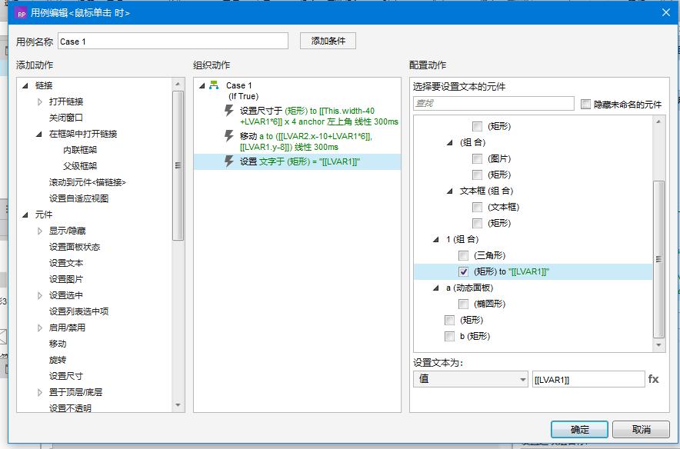The image size is (680, 449).
Task: Click the lightning icon beside 移动 a action
Action: click(x=228, y=136)
